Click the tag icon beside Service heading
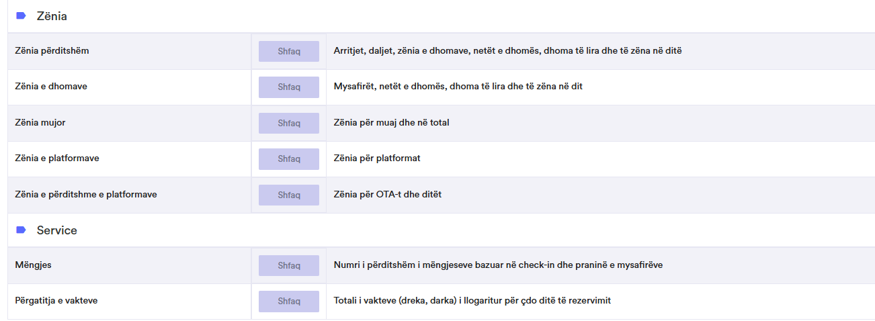This screenshot has height=321, width=875. [21, 230]
